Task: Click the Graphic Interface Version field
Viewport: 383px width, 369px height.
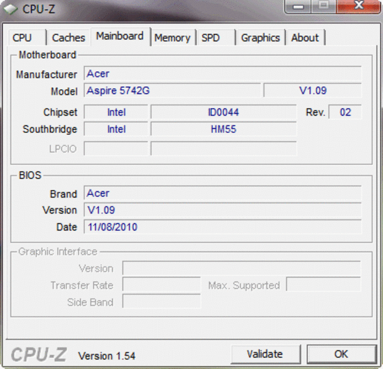Action: tap(242, 268)
